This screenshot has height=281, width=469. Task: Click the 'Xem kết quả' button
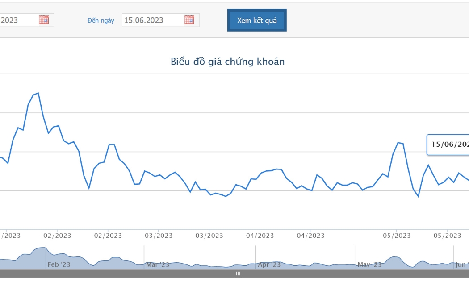pyautogui.click(x=257, y=21)
